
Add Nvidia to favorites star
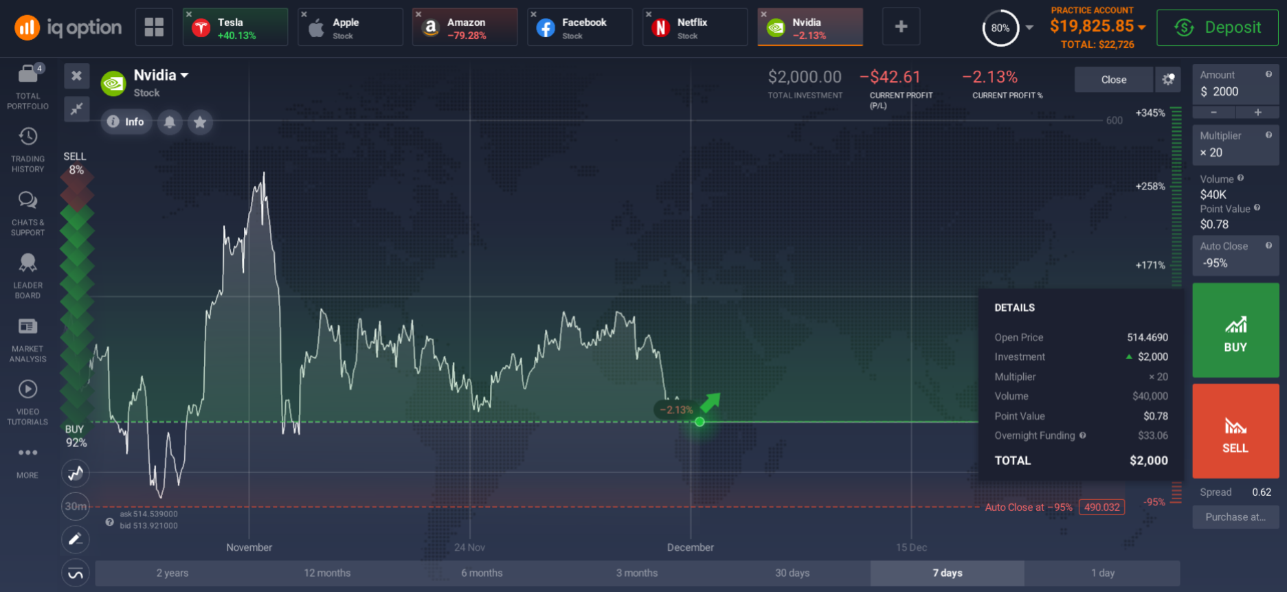click(x=200, y=122)
